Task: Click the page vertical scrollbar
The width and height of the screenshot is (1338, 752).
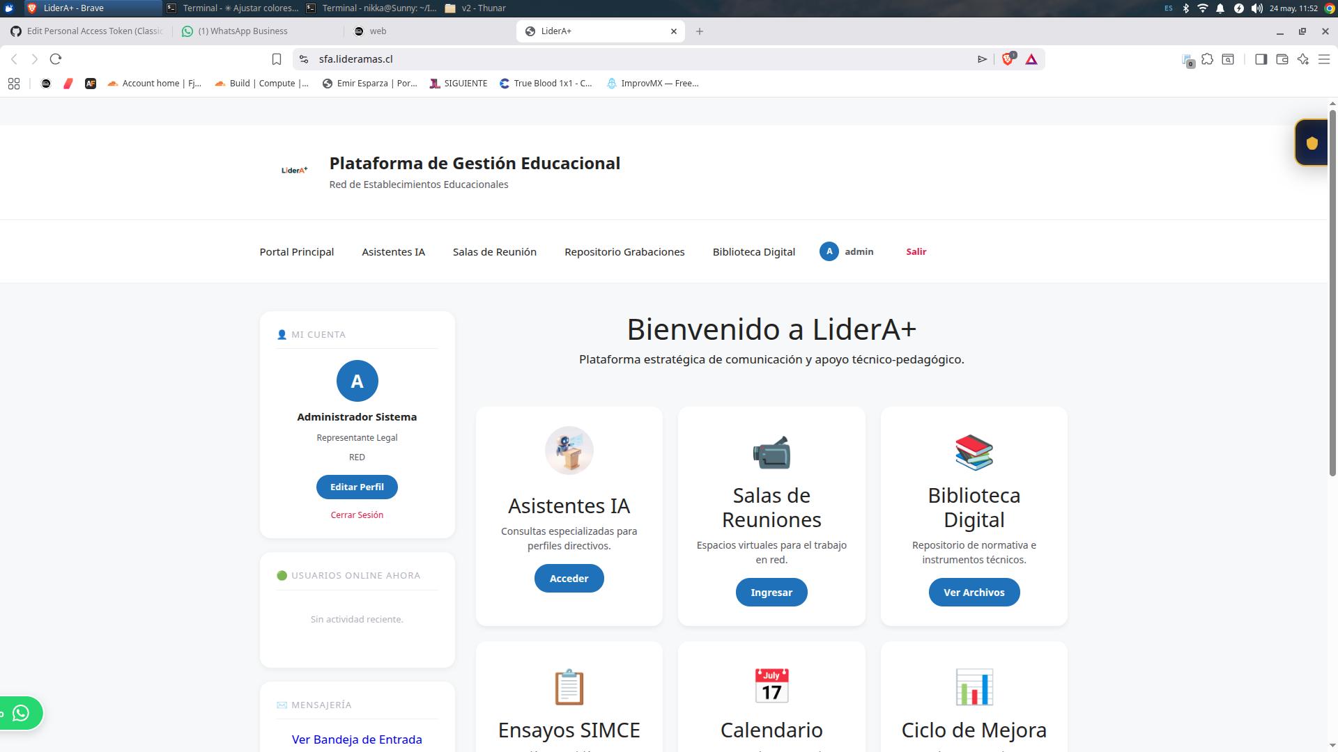Action: point(1332,292)
